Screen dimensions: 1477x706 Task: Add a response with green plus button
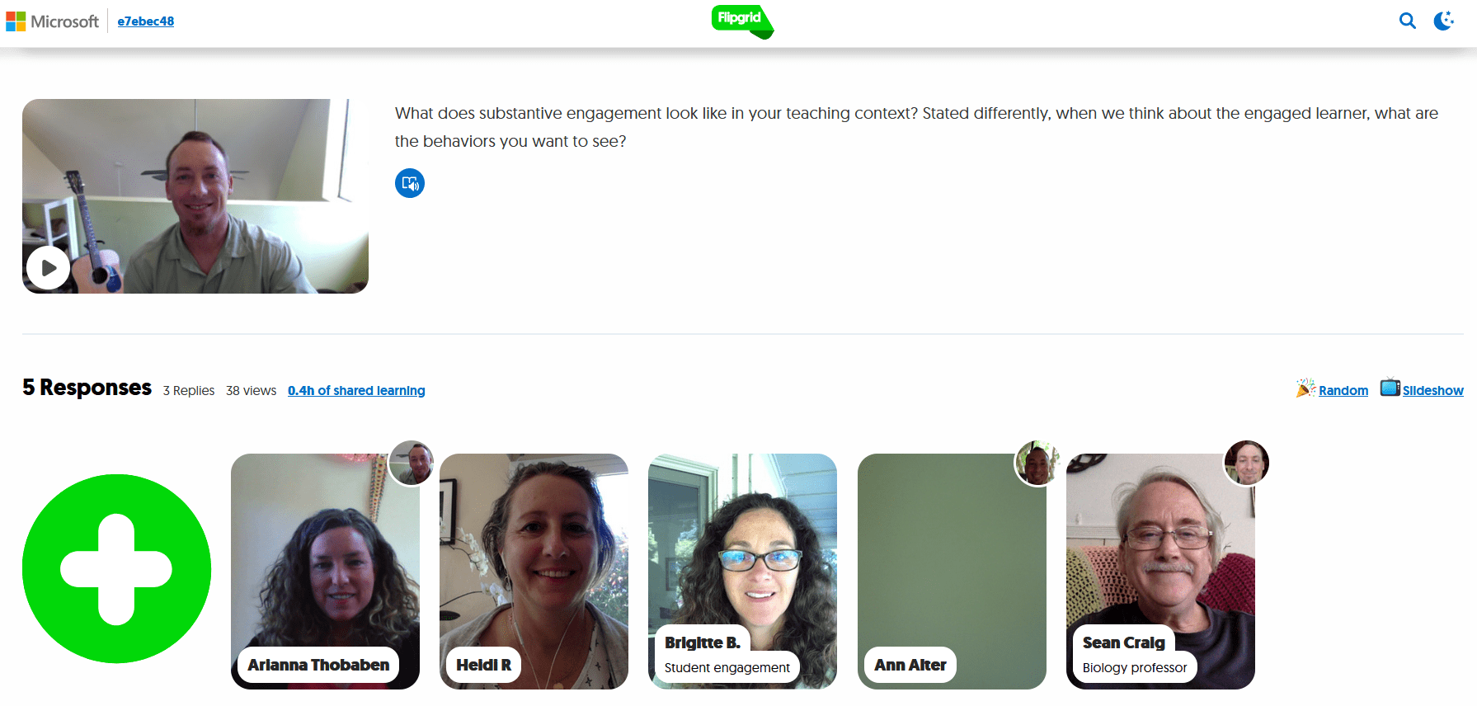click(116, 569)
